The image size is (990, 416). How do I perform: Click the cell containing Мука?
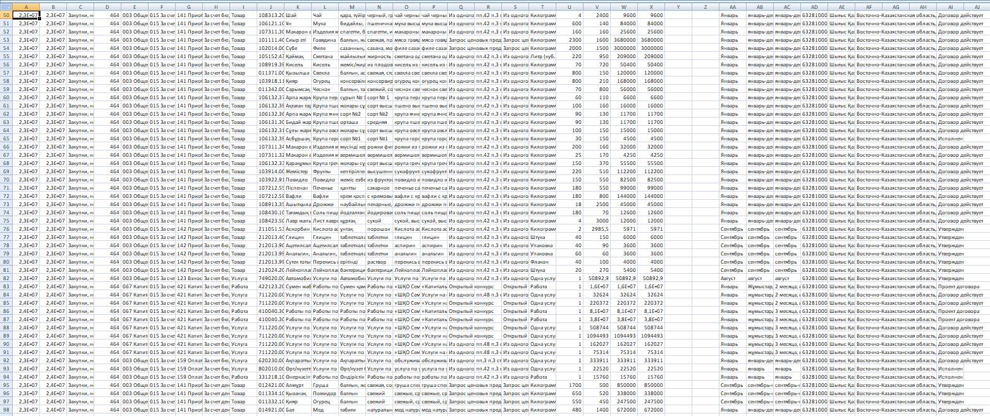tap(325, 22)
